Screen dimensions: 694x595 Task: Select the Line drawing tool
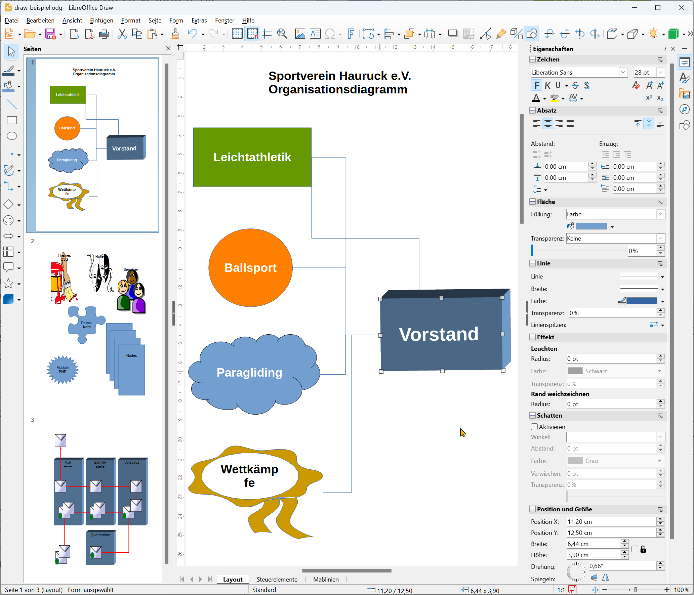[x=11, y=104]
